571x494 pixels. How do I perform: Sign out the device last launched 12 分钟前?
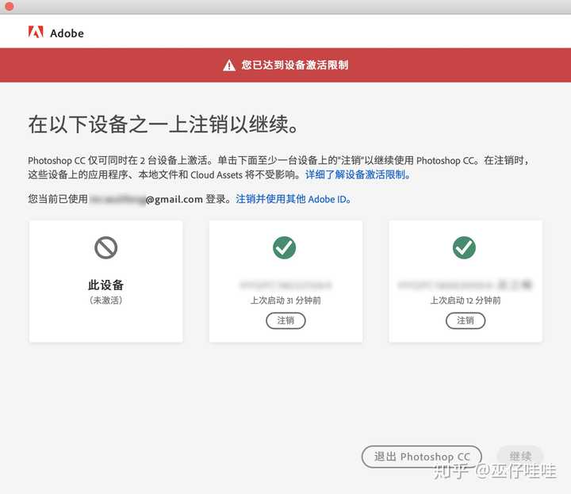click(x=466, y=320)
